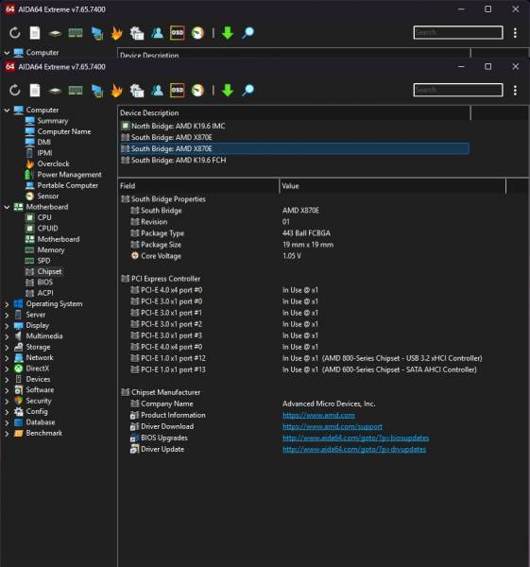Select Computer Name in the tree

click(x=64, y=131)
